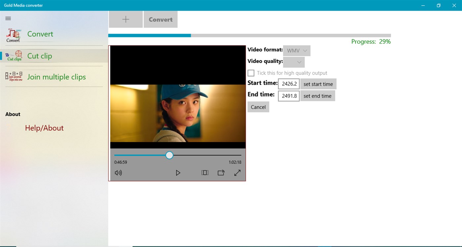Select the Join multiple clips menu entry
The width and height of the screenshot is (462, 247).
pyautogui.click(x=56, y=77)
